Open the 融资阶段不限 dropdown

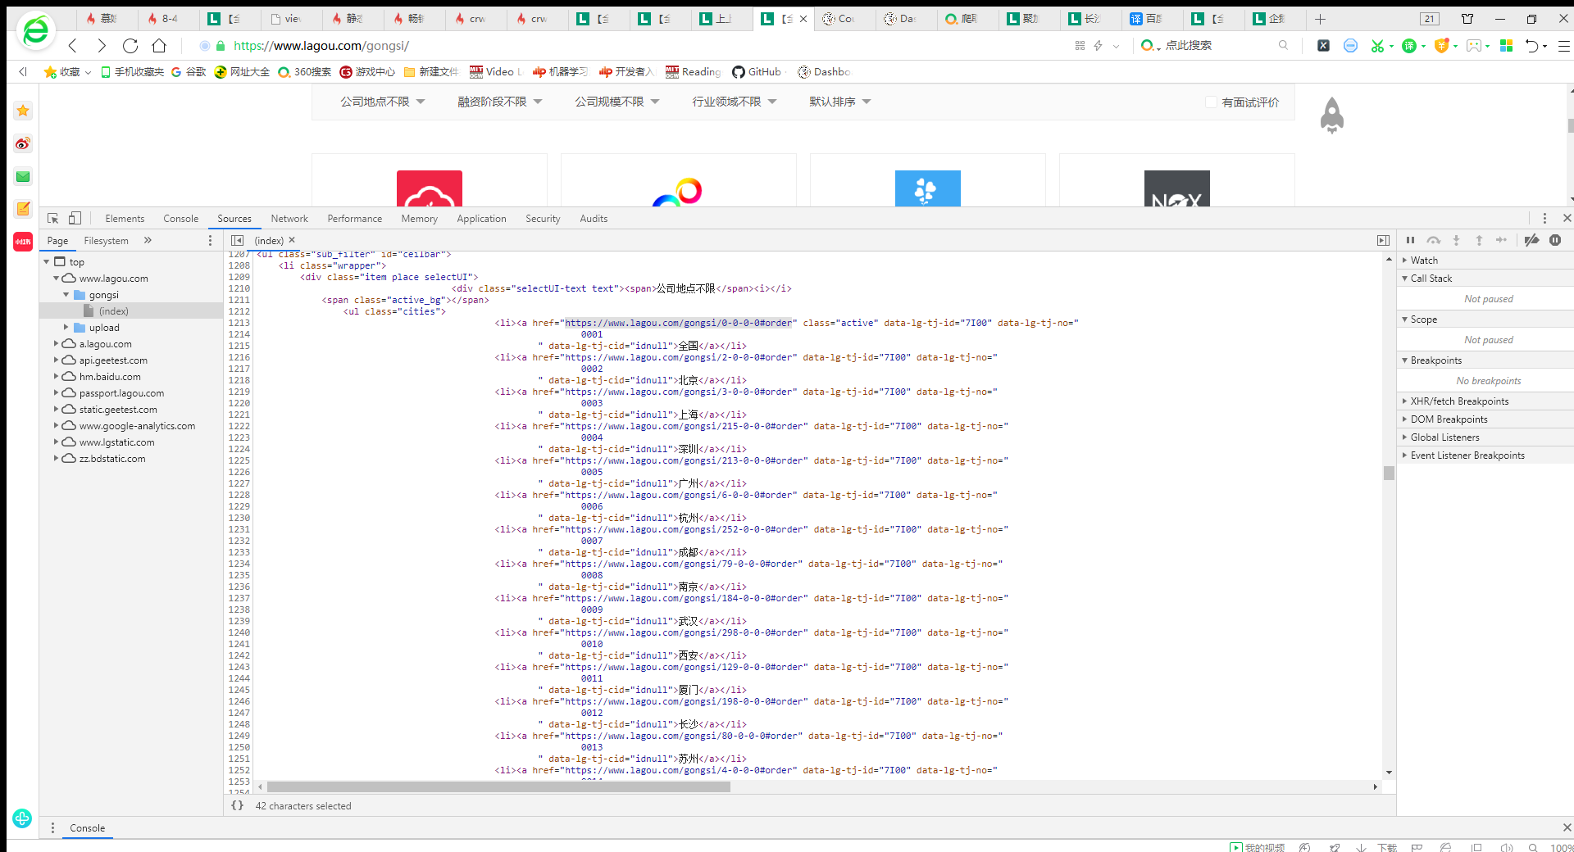[x=500, y=102]
